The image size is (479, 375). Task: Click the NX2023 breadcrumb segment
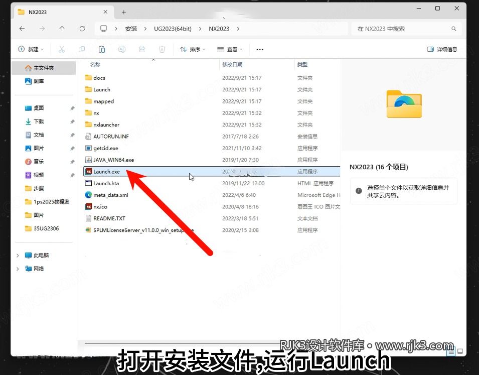[219, 29]
